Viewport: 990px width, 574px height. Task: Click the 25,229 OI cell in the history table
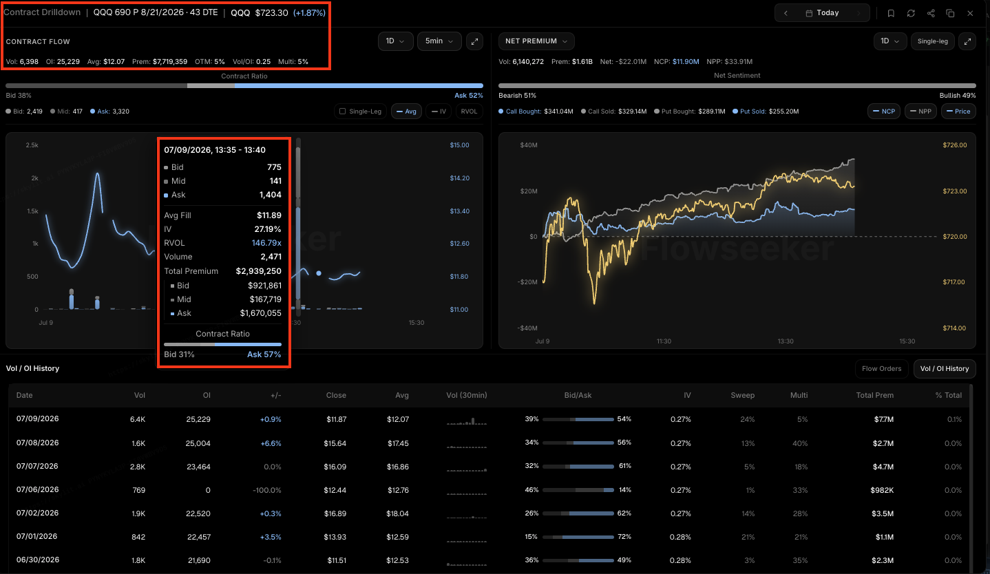(x=199, y=419)
